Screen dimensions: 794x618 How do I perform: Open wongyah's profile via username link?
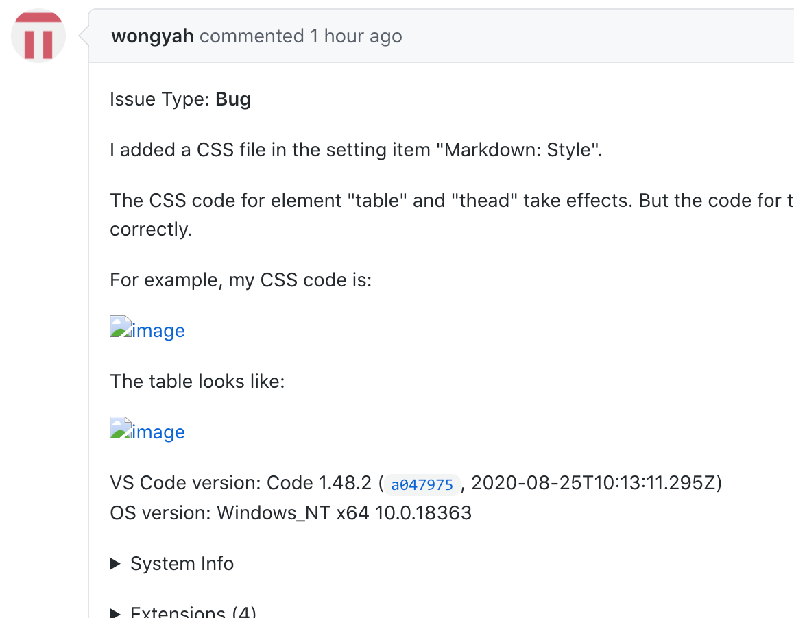pyautogui.click(x=152, y=36)
